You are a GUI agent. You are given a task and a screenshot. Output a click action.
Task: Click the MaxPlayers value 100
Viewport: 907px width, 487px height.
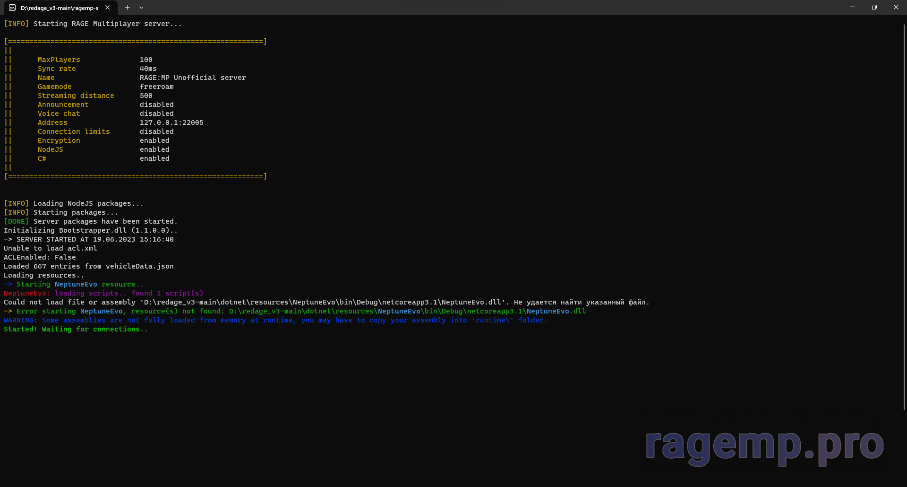(146, 60)
